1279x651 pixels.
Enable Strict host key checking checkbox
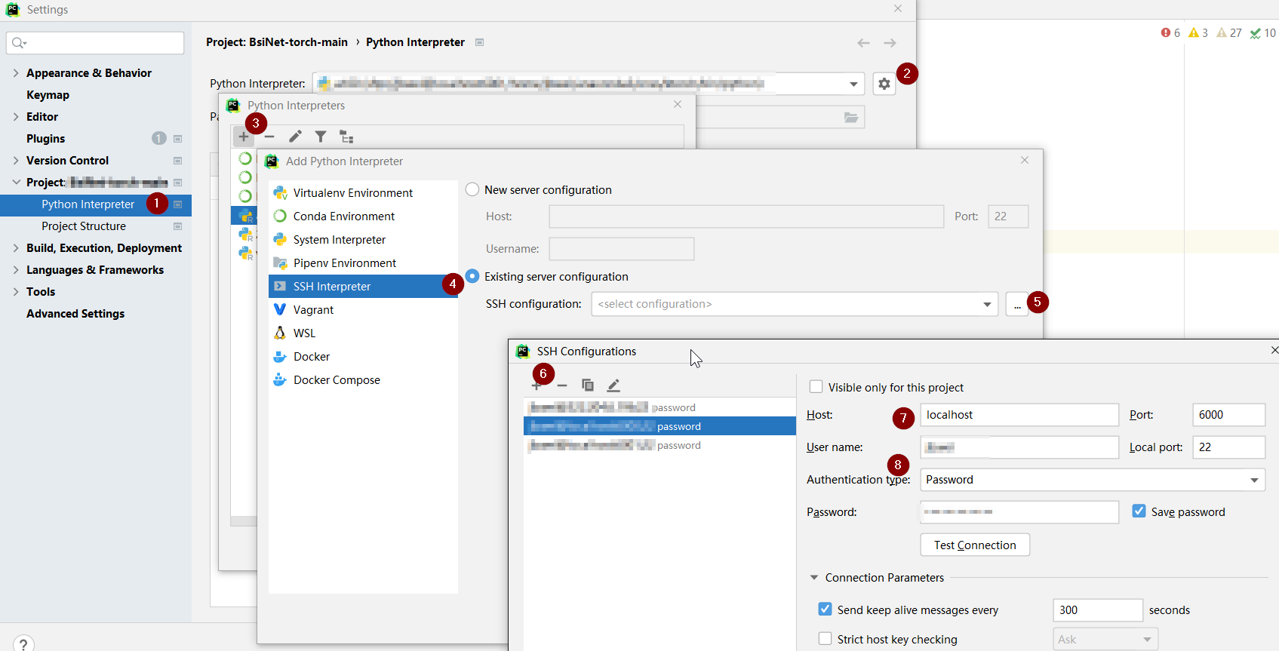point(826,639)
